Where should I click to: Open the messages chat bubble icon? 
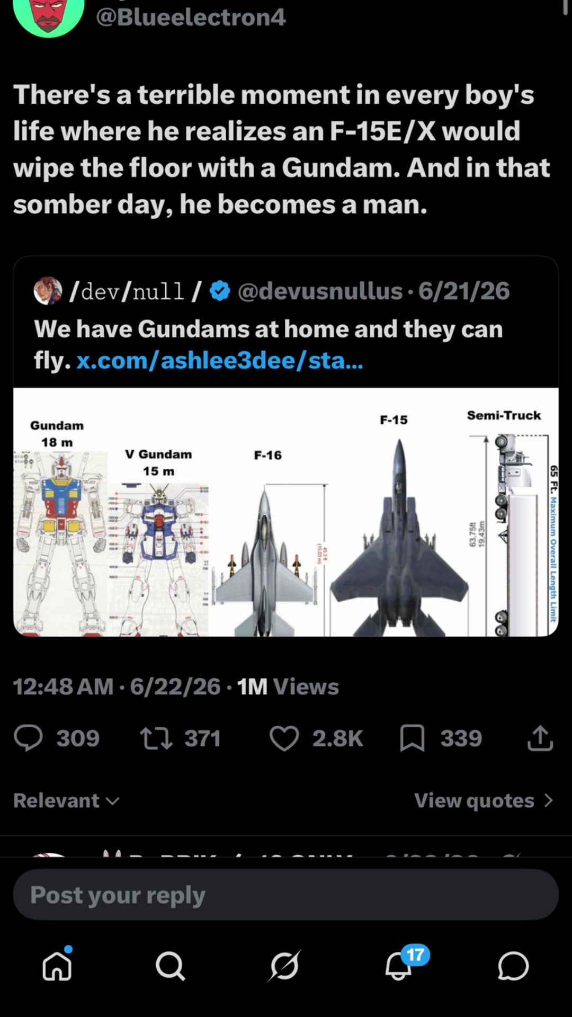click(x=513, y=966)
